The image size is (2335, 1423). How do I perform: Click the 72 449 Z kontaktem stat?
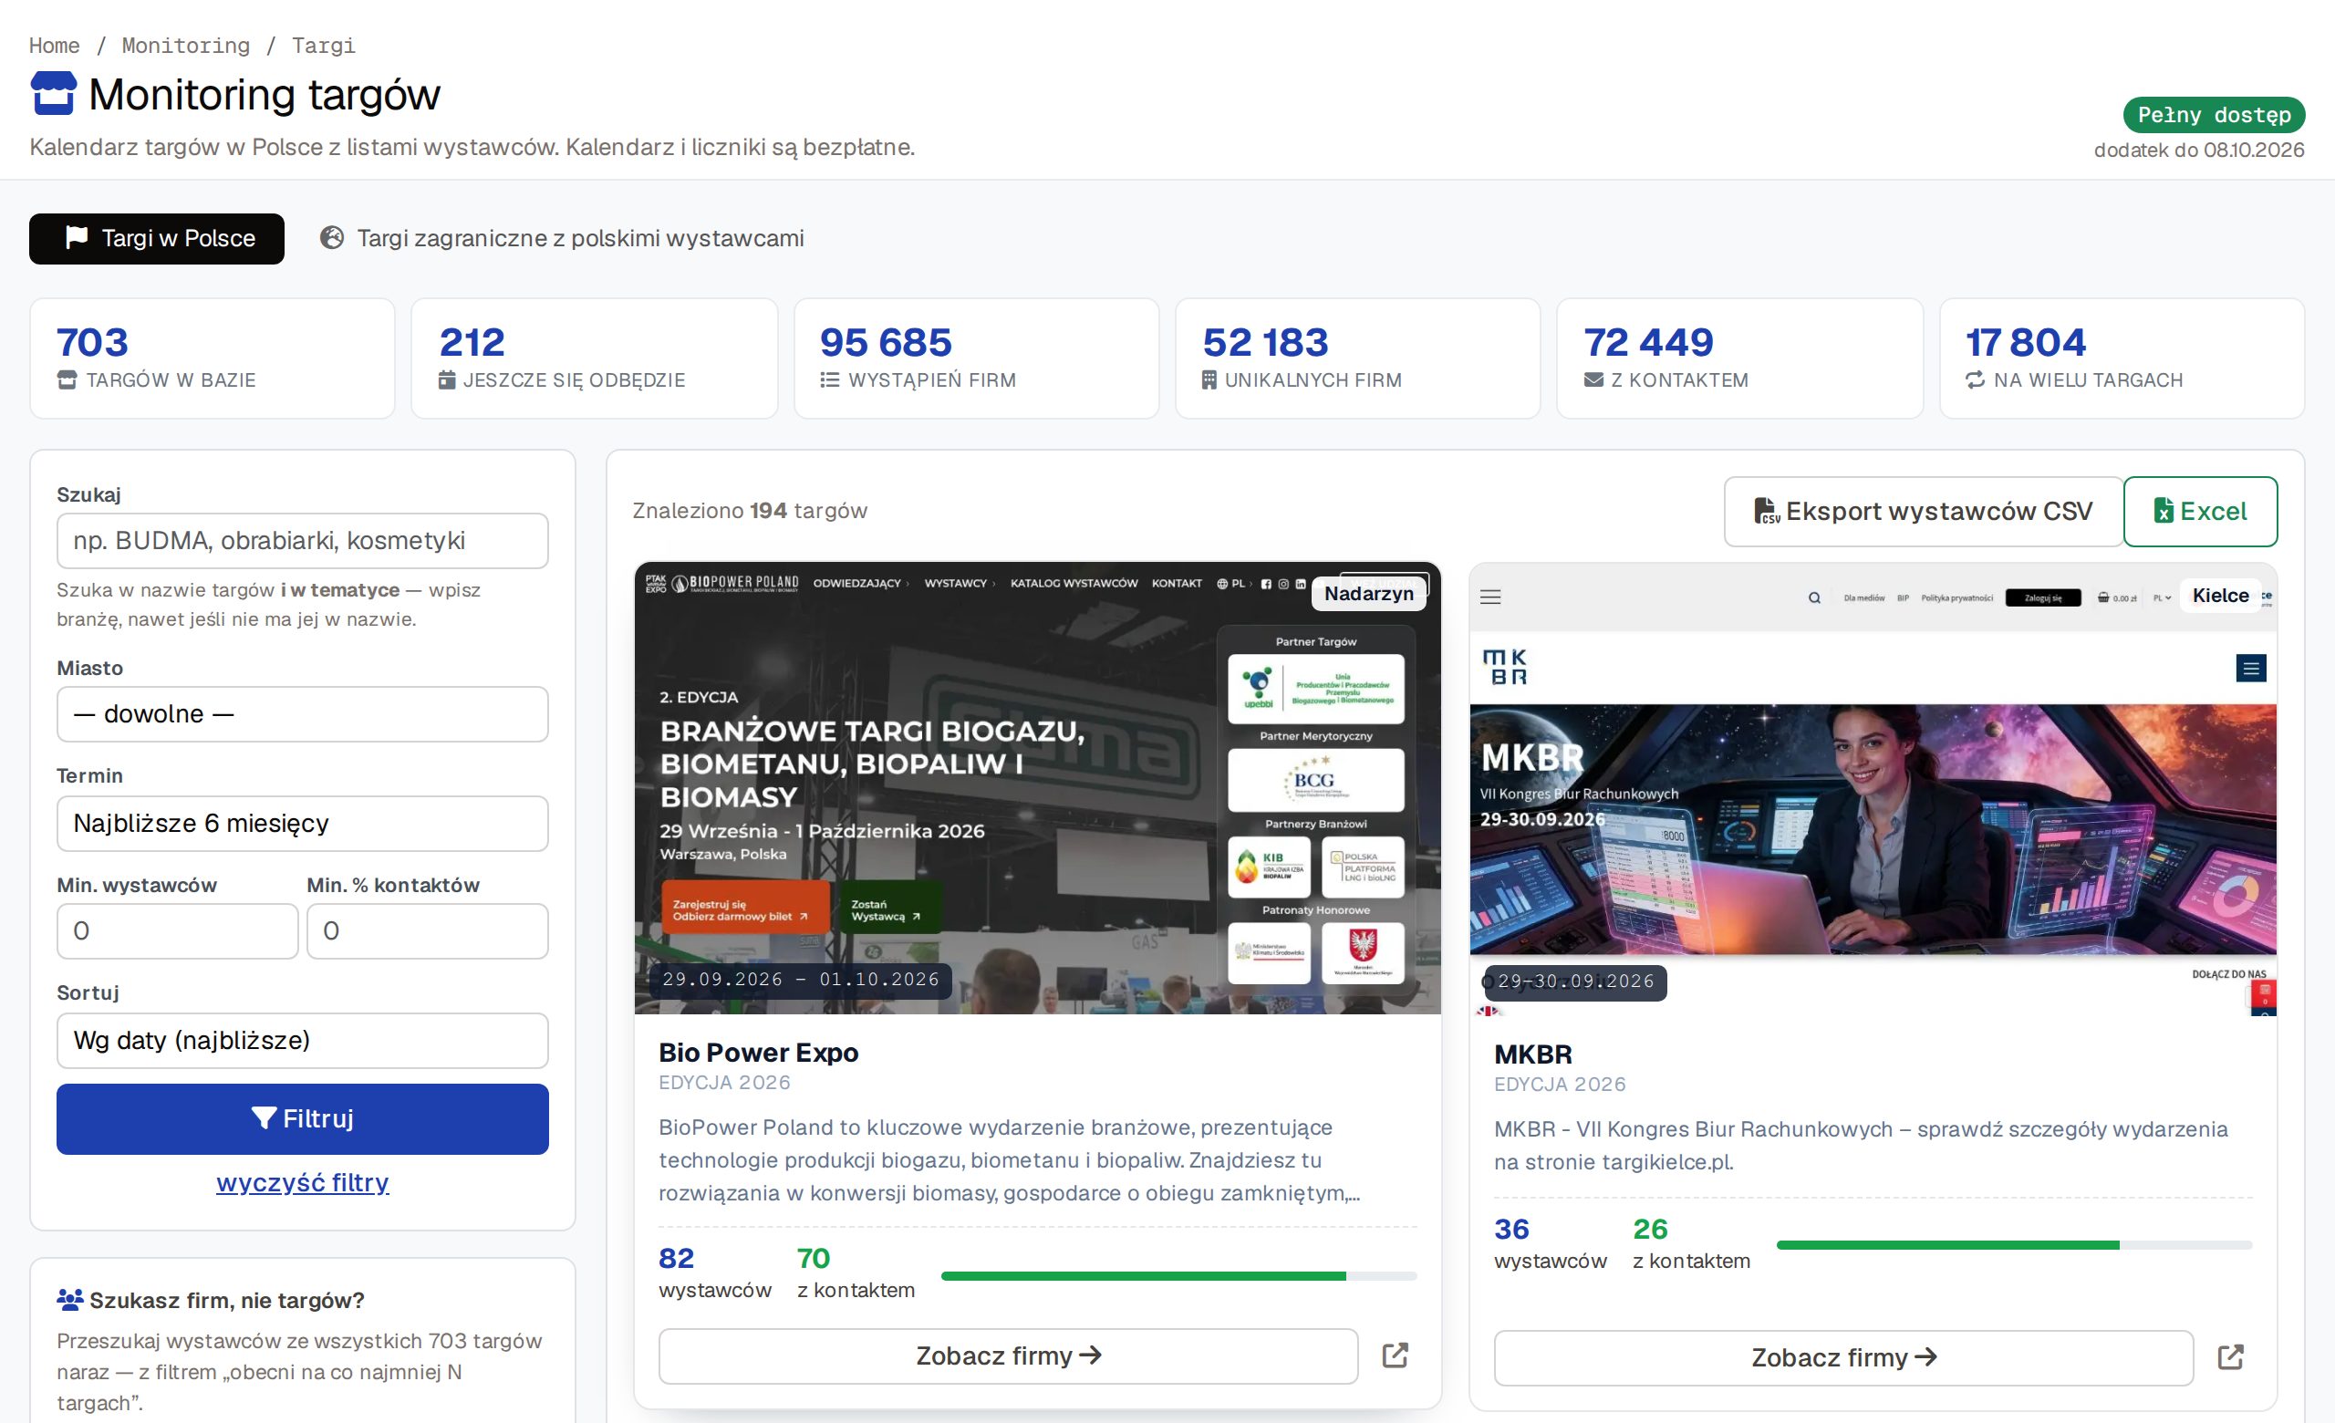(1740, 358)
